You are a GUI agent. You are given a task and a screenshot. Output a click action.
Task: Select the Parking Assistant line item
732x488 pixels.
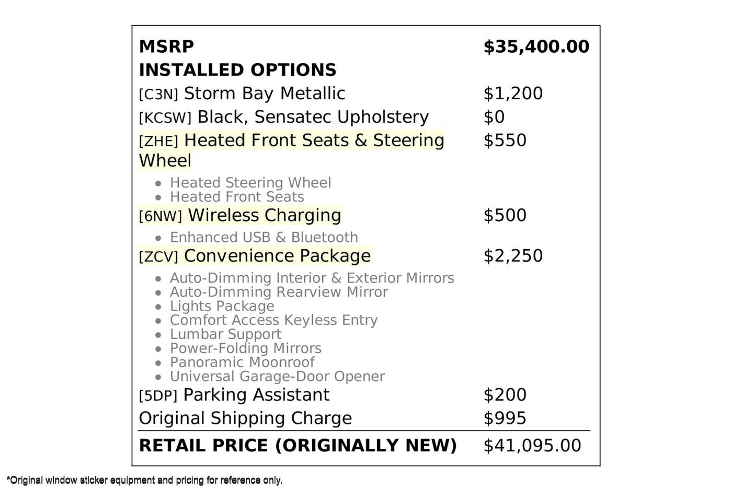[256, 395]
